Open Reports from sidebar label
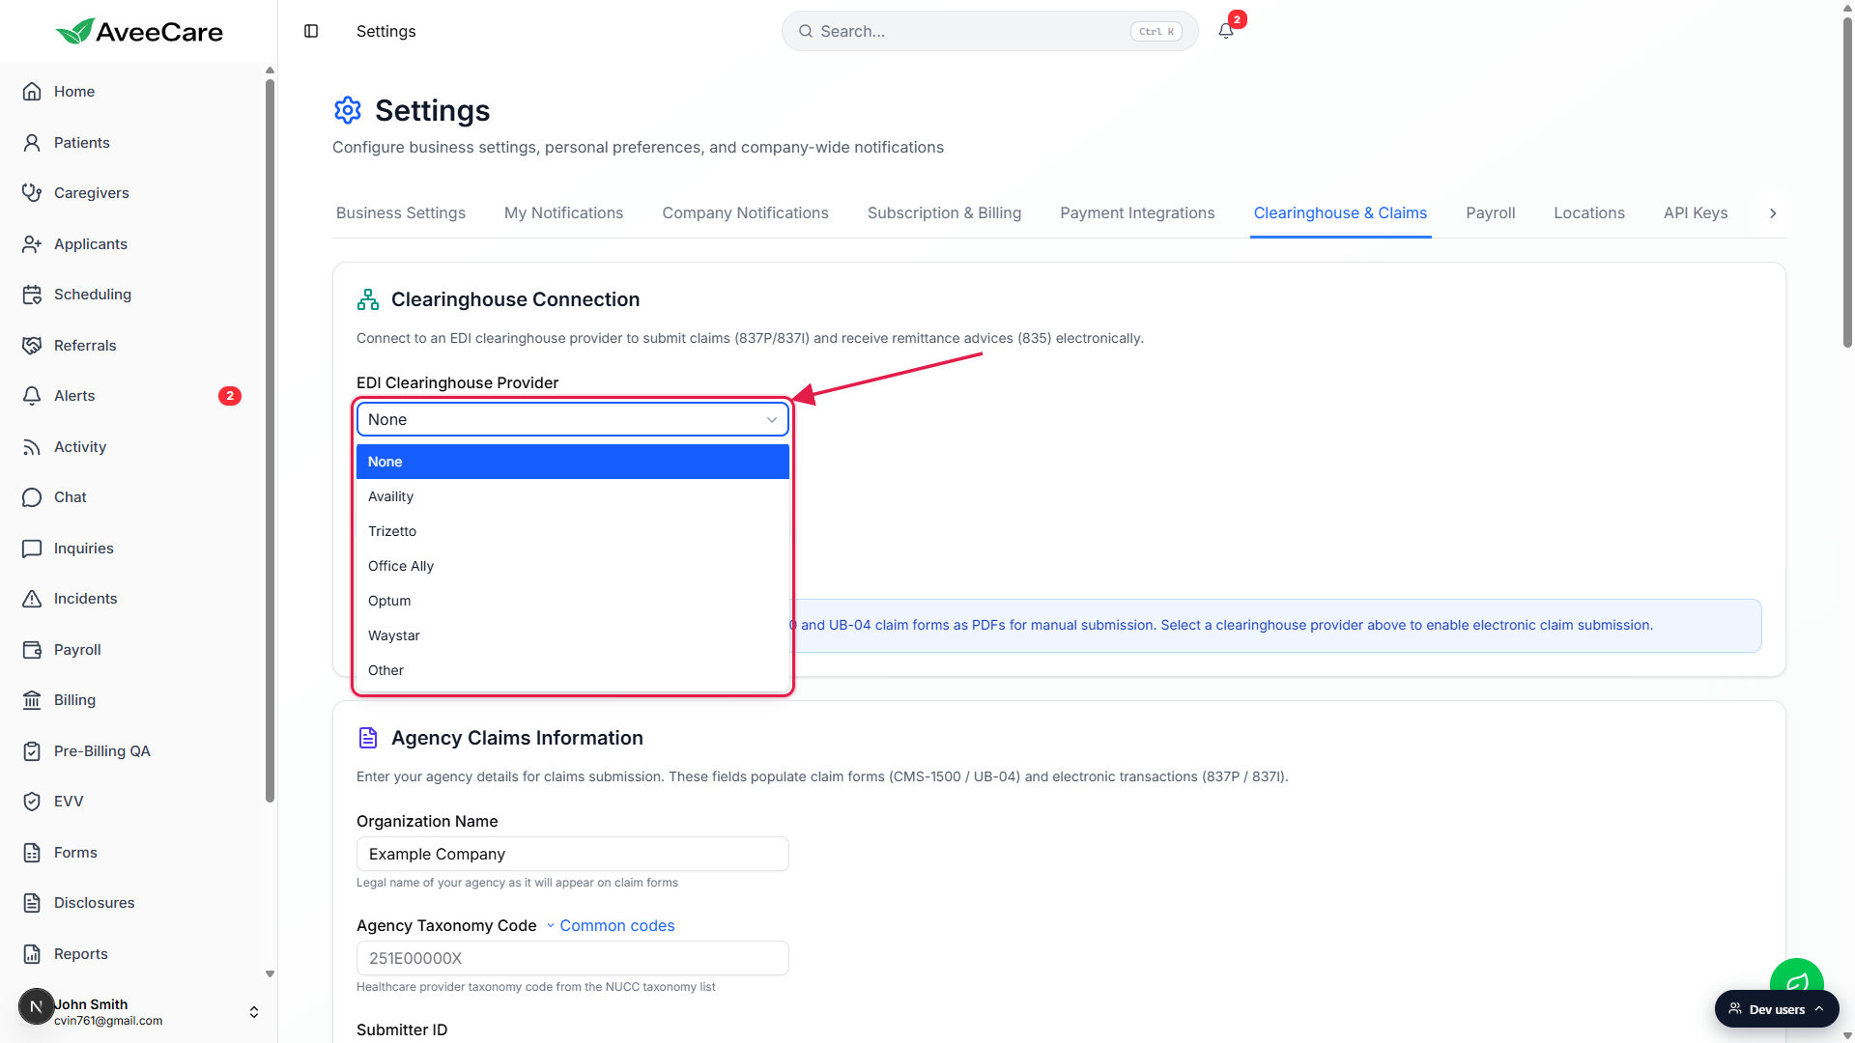This screenshot has height=1043, width=1855. [x=81, y=954]
